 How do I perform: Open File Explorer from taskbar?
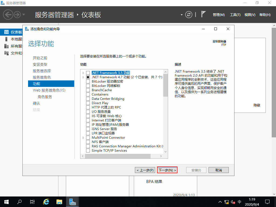(59, 202)
